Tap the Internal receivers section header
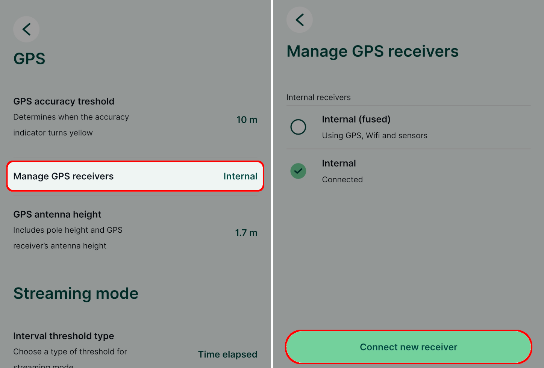544x368 pixels. (x=318, y=97)
